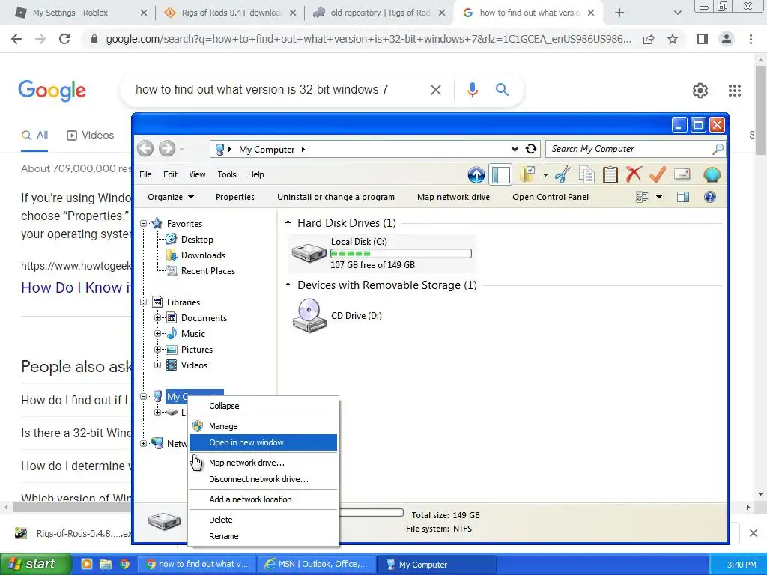Toggle the preview pane icon

[x=683, y=197]
